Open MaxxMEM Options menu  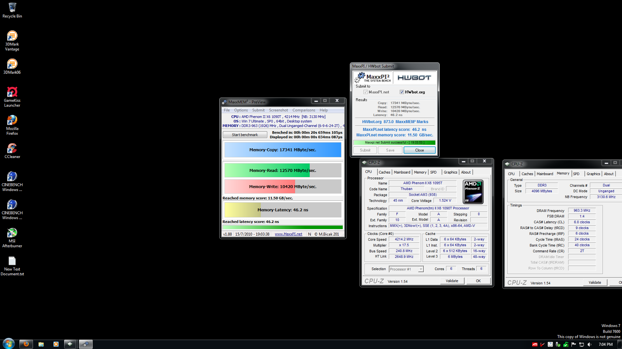[241, 110]
